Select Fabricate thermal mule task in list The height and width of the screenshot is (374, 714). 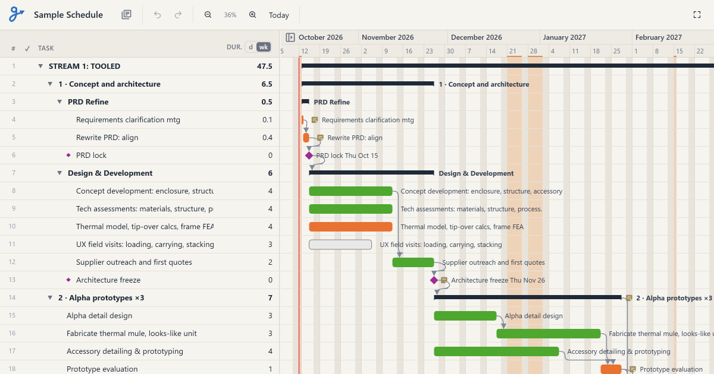tap(131, 334)
